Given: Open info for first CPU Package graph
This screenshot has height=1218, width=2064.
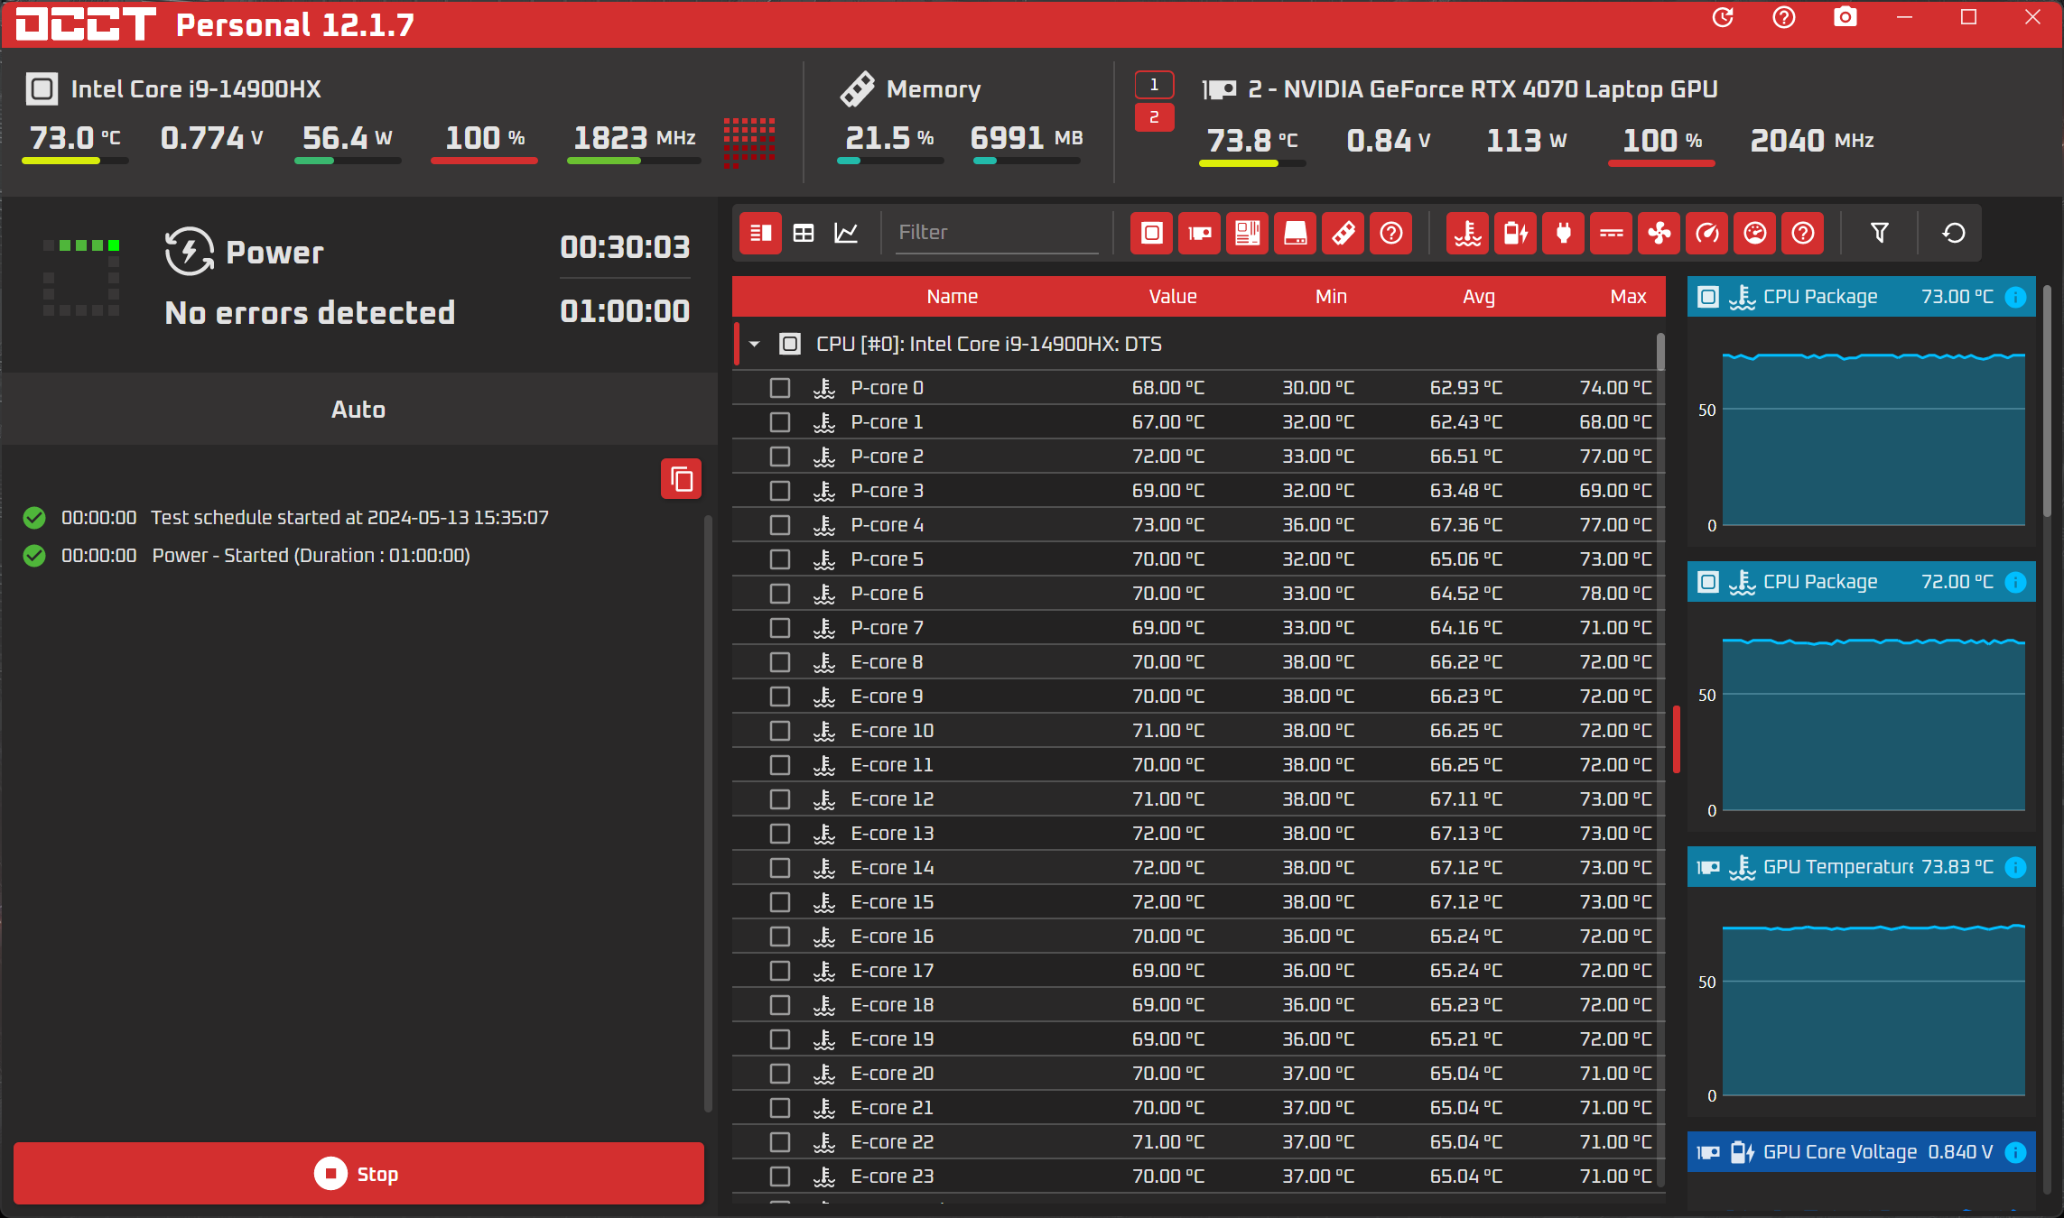Looking at the screenshot, I should point(2015,297).
